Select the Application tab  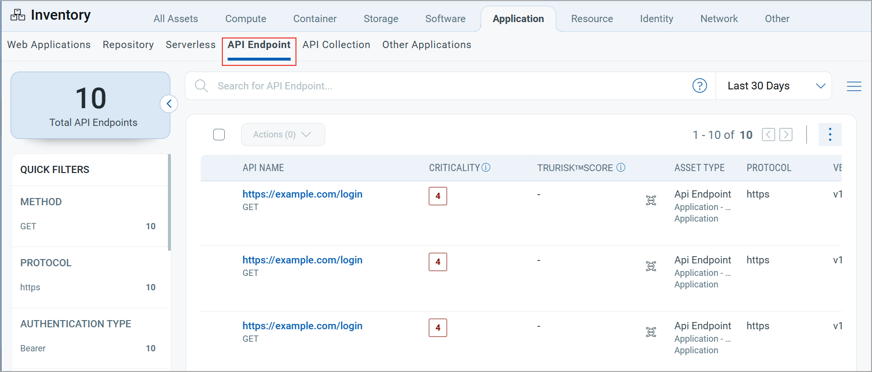(x=518, y=19)
